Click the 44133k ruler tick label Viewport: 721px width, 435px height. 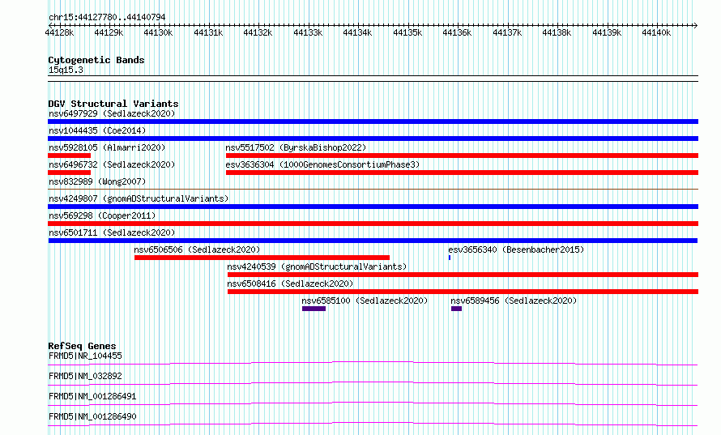[x=308, y=32]
